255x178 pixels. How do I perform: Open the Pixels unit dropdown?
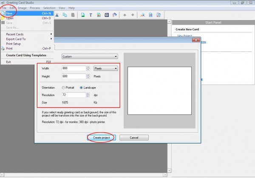coord(105,68)
